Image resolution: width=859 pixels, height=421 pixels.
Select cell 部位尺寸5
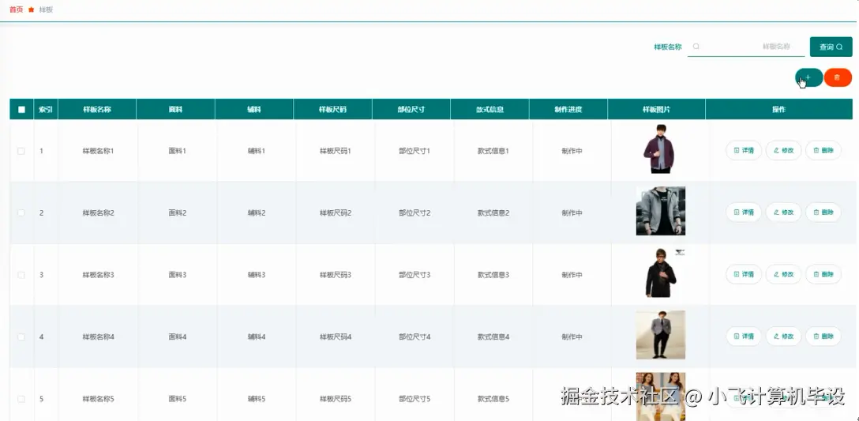[x=414, y=399]
